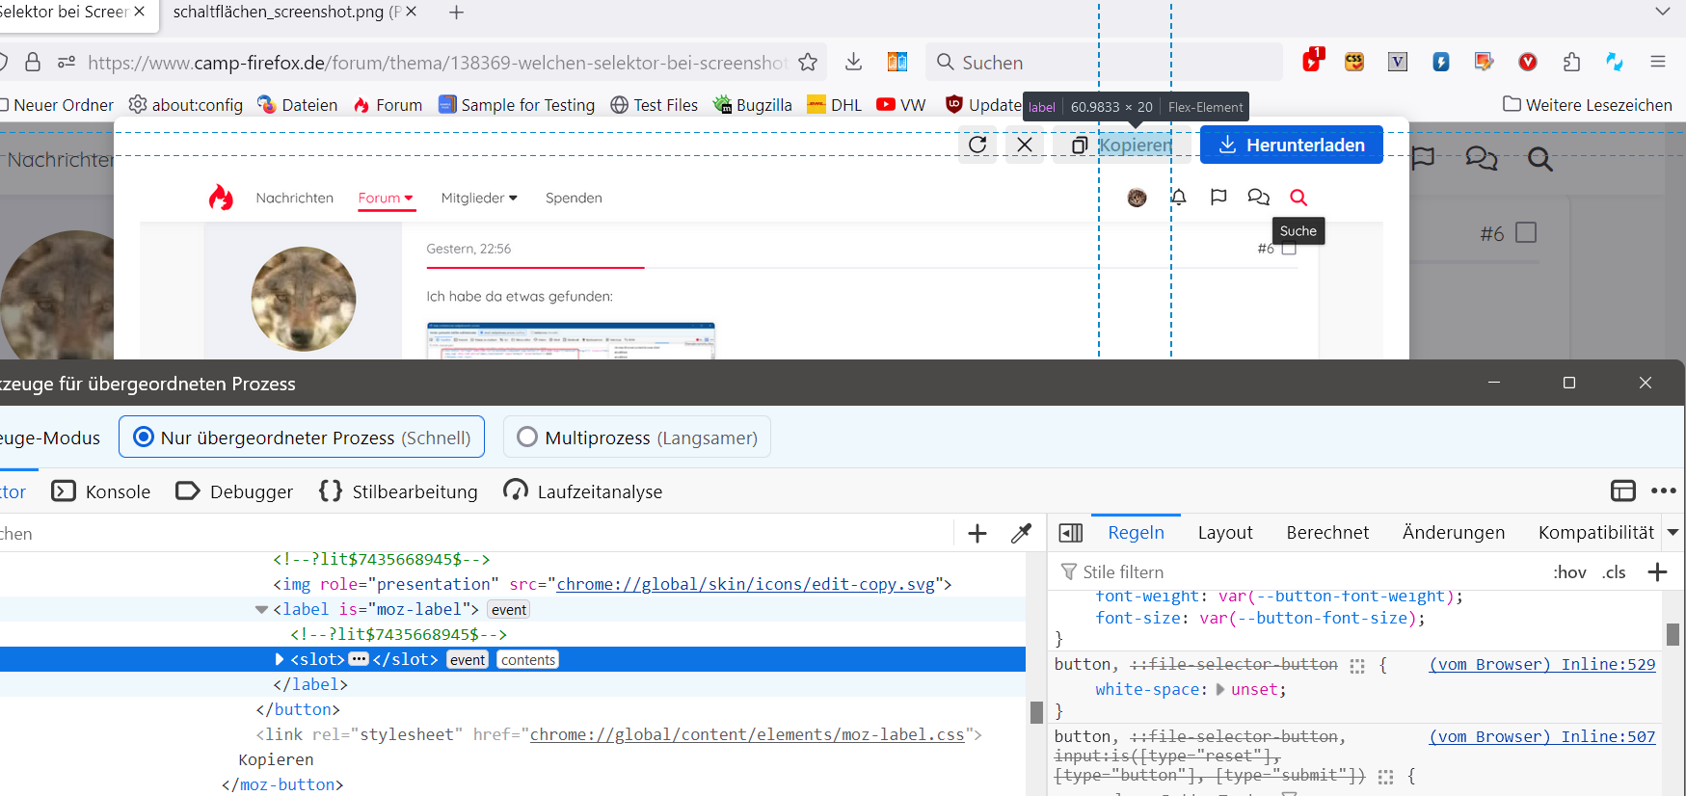Open the edit-copy.svg source link

tap(745, 585)
